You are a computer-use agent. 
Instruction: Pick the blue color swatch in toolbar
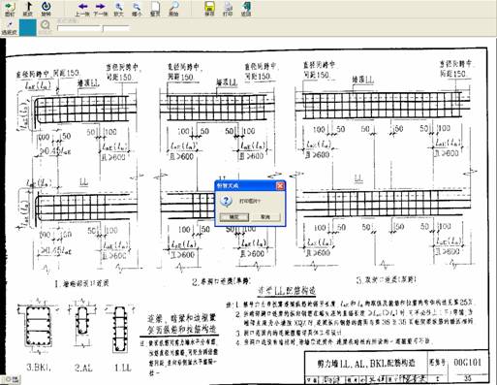pyautogui.click(x=28, y=27)
